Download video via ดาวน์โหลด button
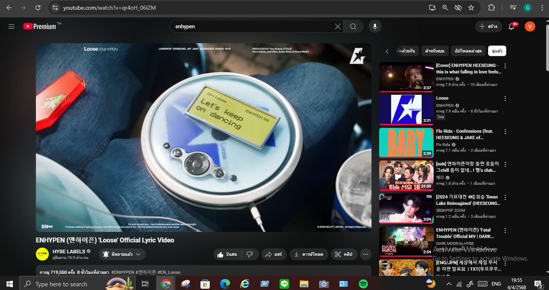 coord(309,254)
